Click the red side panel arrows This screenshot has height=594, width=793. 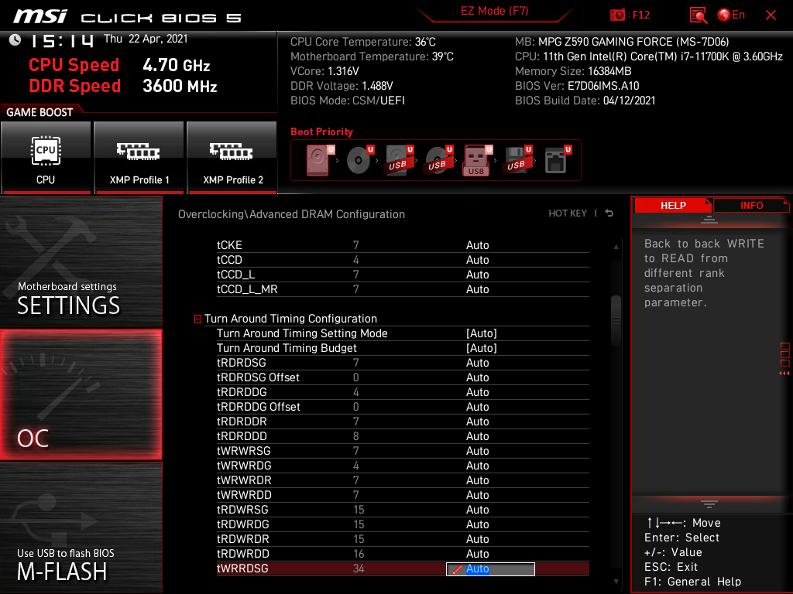784,374
